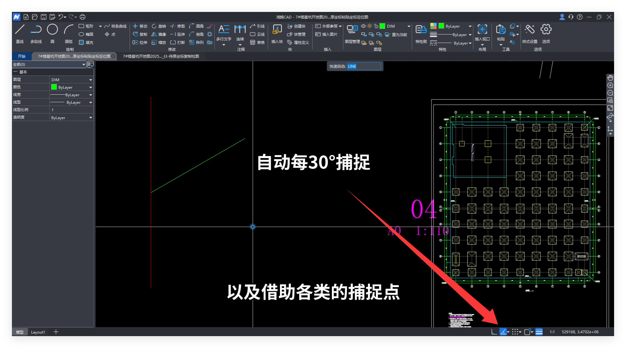Expand the 图层 DIM dropdown in properties

click(x=90, y=80)
